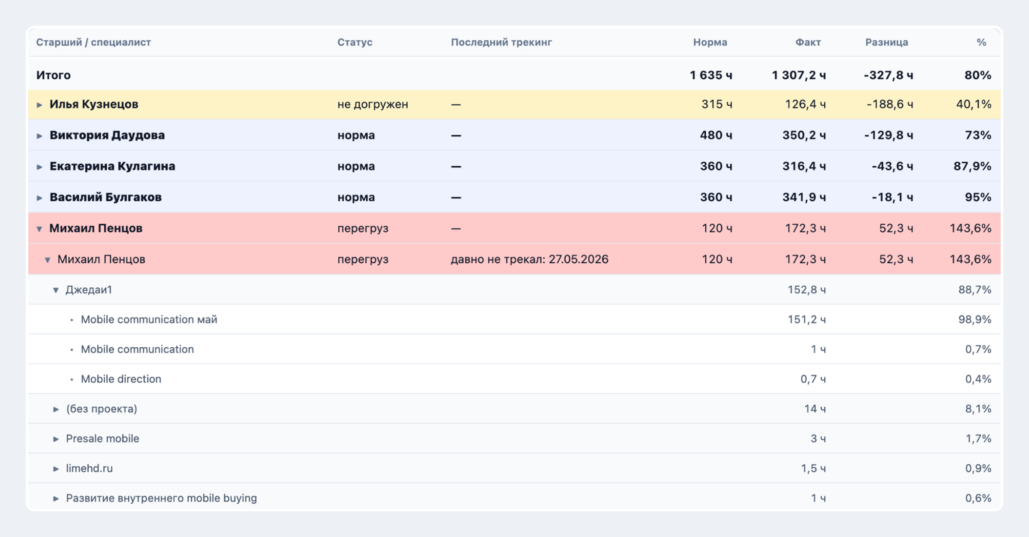The width and height of the screenshot is (1029, 537).
Task: Expand the Василий Булгаков row
Action: [x=39, y=198]
